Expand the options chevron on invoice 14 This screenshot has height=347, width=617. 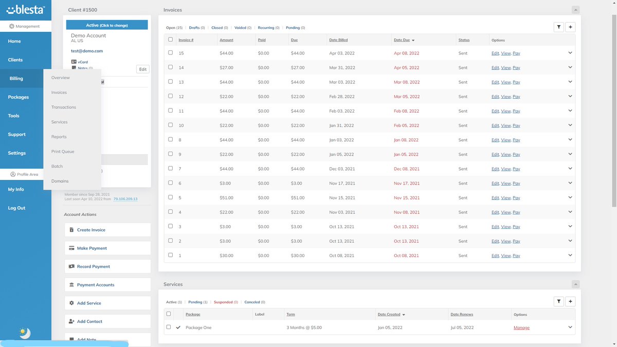pyautogui.click(x=570, y=67)
